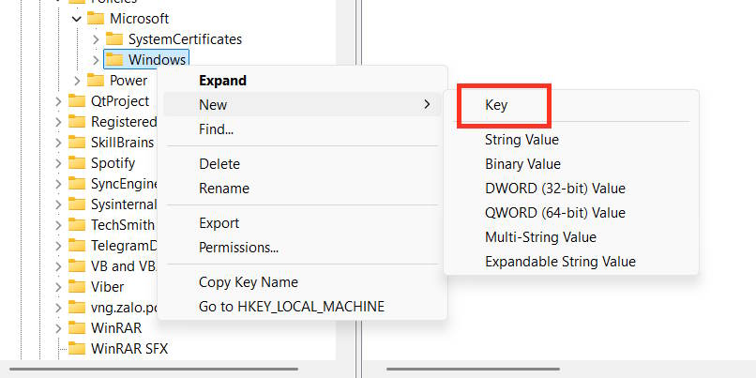The height and width of the screenshot is (378, 756).
Task: Expand the Power key chevron
Action: click(77, 81)
